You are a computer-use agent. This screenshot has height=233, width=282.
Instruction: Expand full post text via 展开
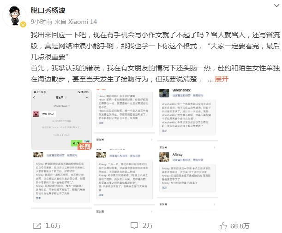pos(222,79)
